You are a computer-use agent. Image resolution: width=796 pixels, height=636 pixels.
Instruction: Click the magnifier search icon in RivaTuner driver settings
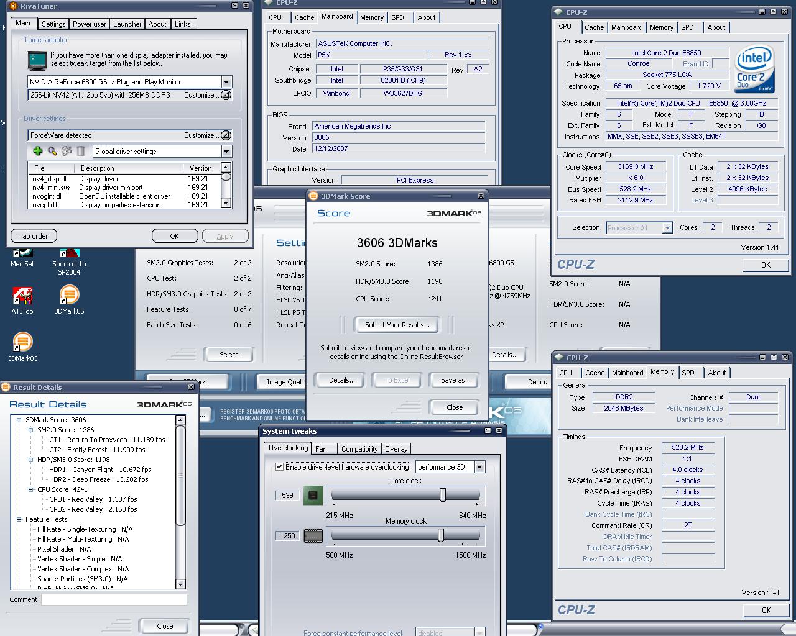point(52,151)
